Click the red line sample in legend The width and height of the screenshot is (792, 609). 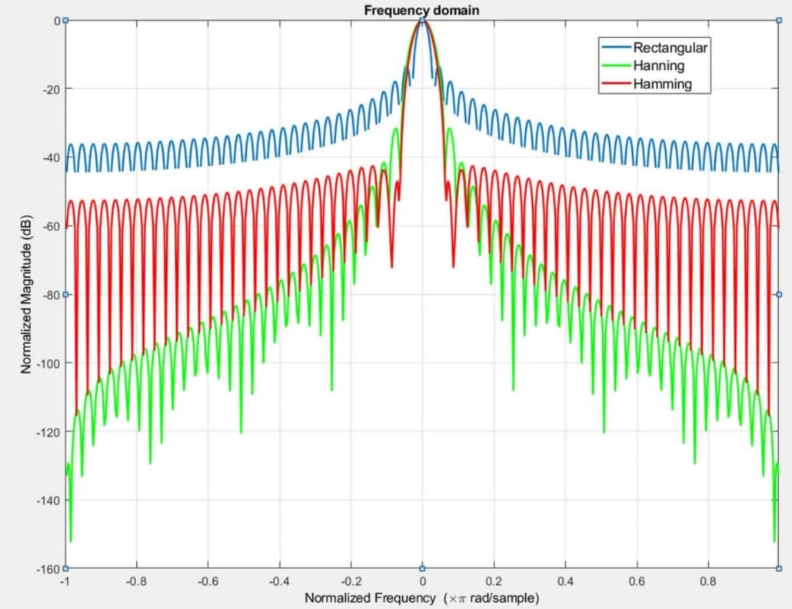tap(616, 84)
